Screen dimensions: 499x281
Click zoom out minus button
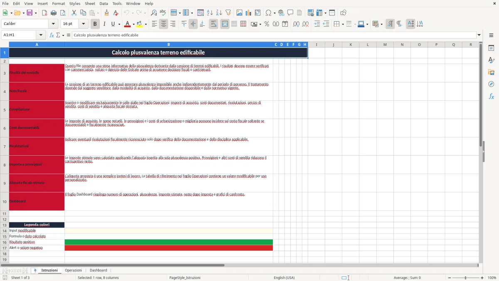point(449,278)
